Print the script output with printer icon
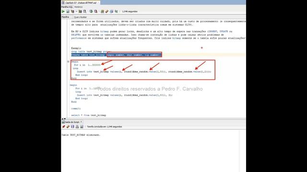Image resolution: width=307 pixels, height=172 pixels. point(77,127)
